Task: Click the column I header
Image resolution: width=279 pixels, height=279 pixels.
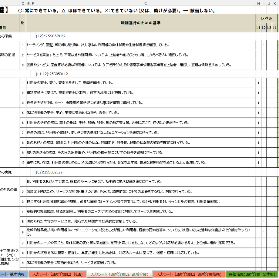Action: click(264, 4)
